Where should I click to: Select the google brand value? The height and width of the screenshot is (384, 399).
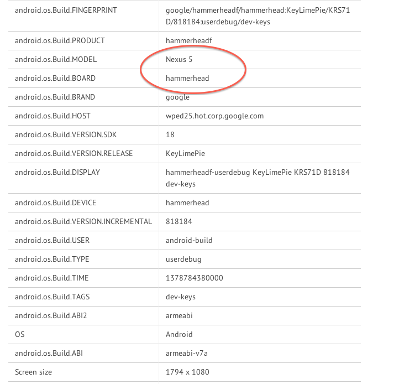pos(177,97)
